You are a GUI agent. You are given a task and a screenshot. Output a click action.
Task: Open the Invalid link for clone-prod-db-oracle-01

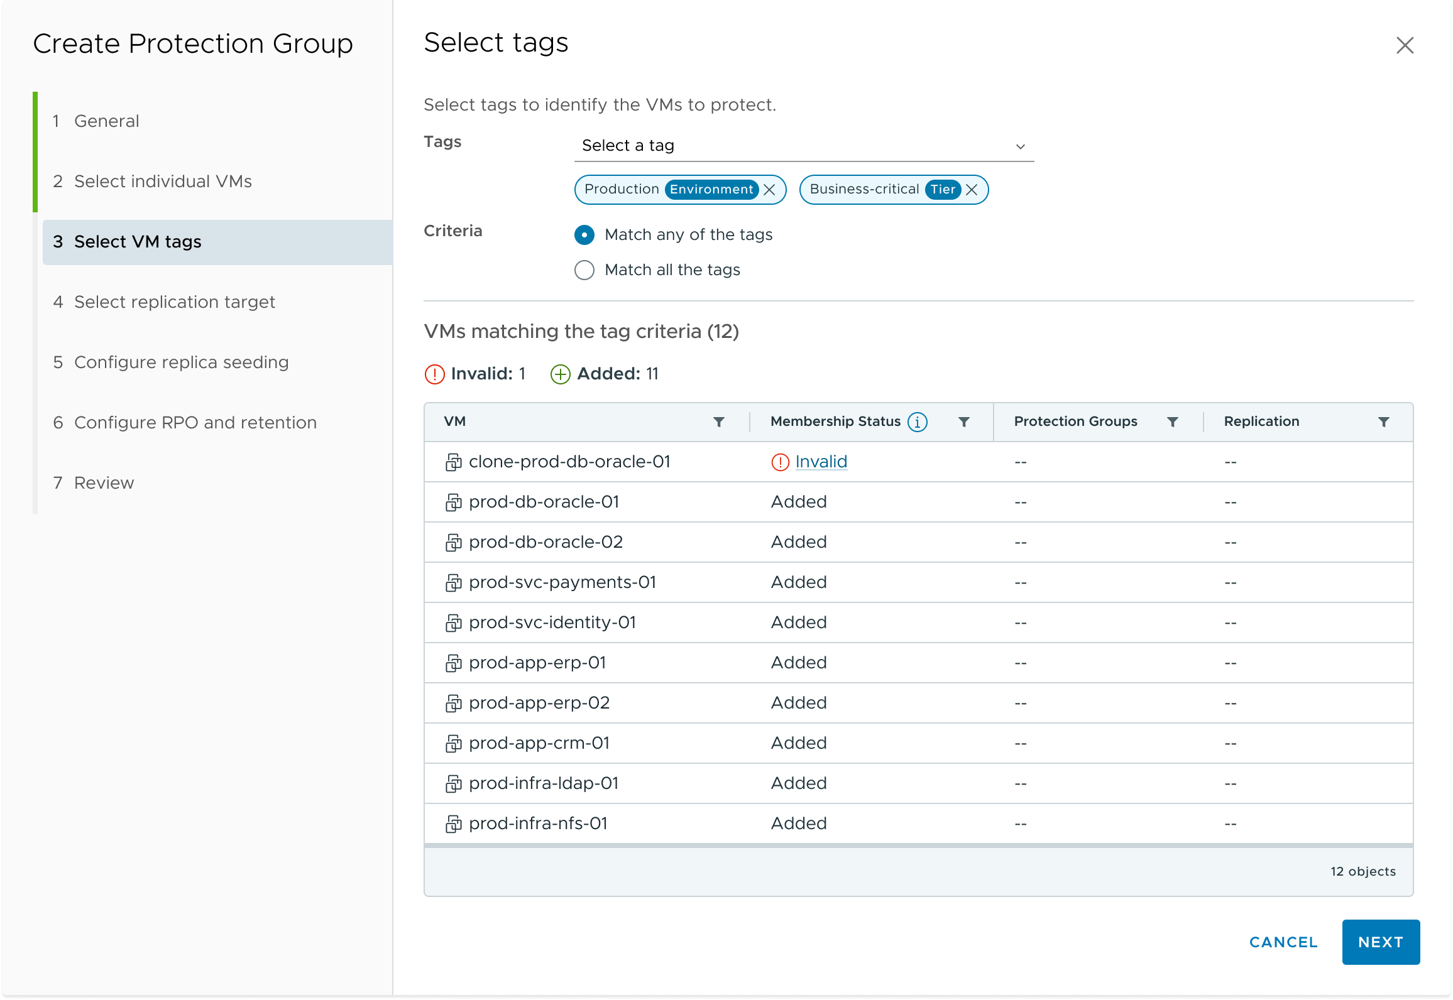pos(821,461)
